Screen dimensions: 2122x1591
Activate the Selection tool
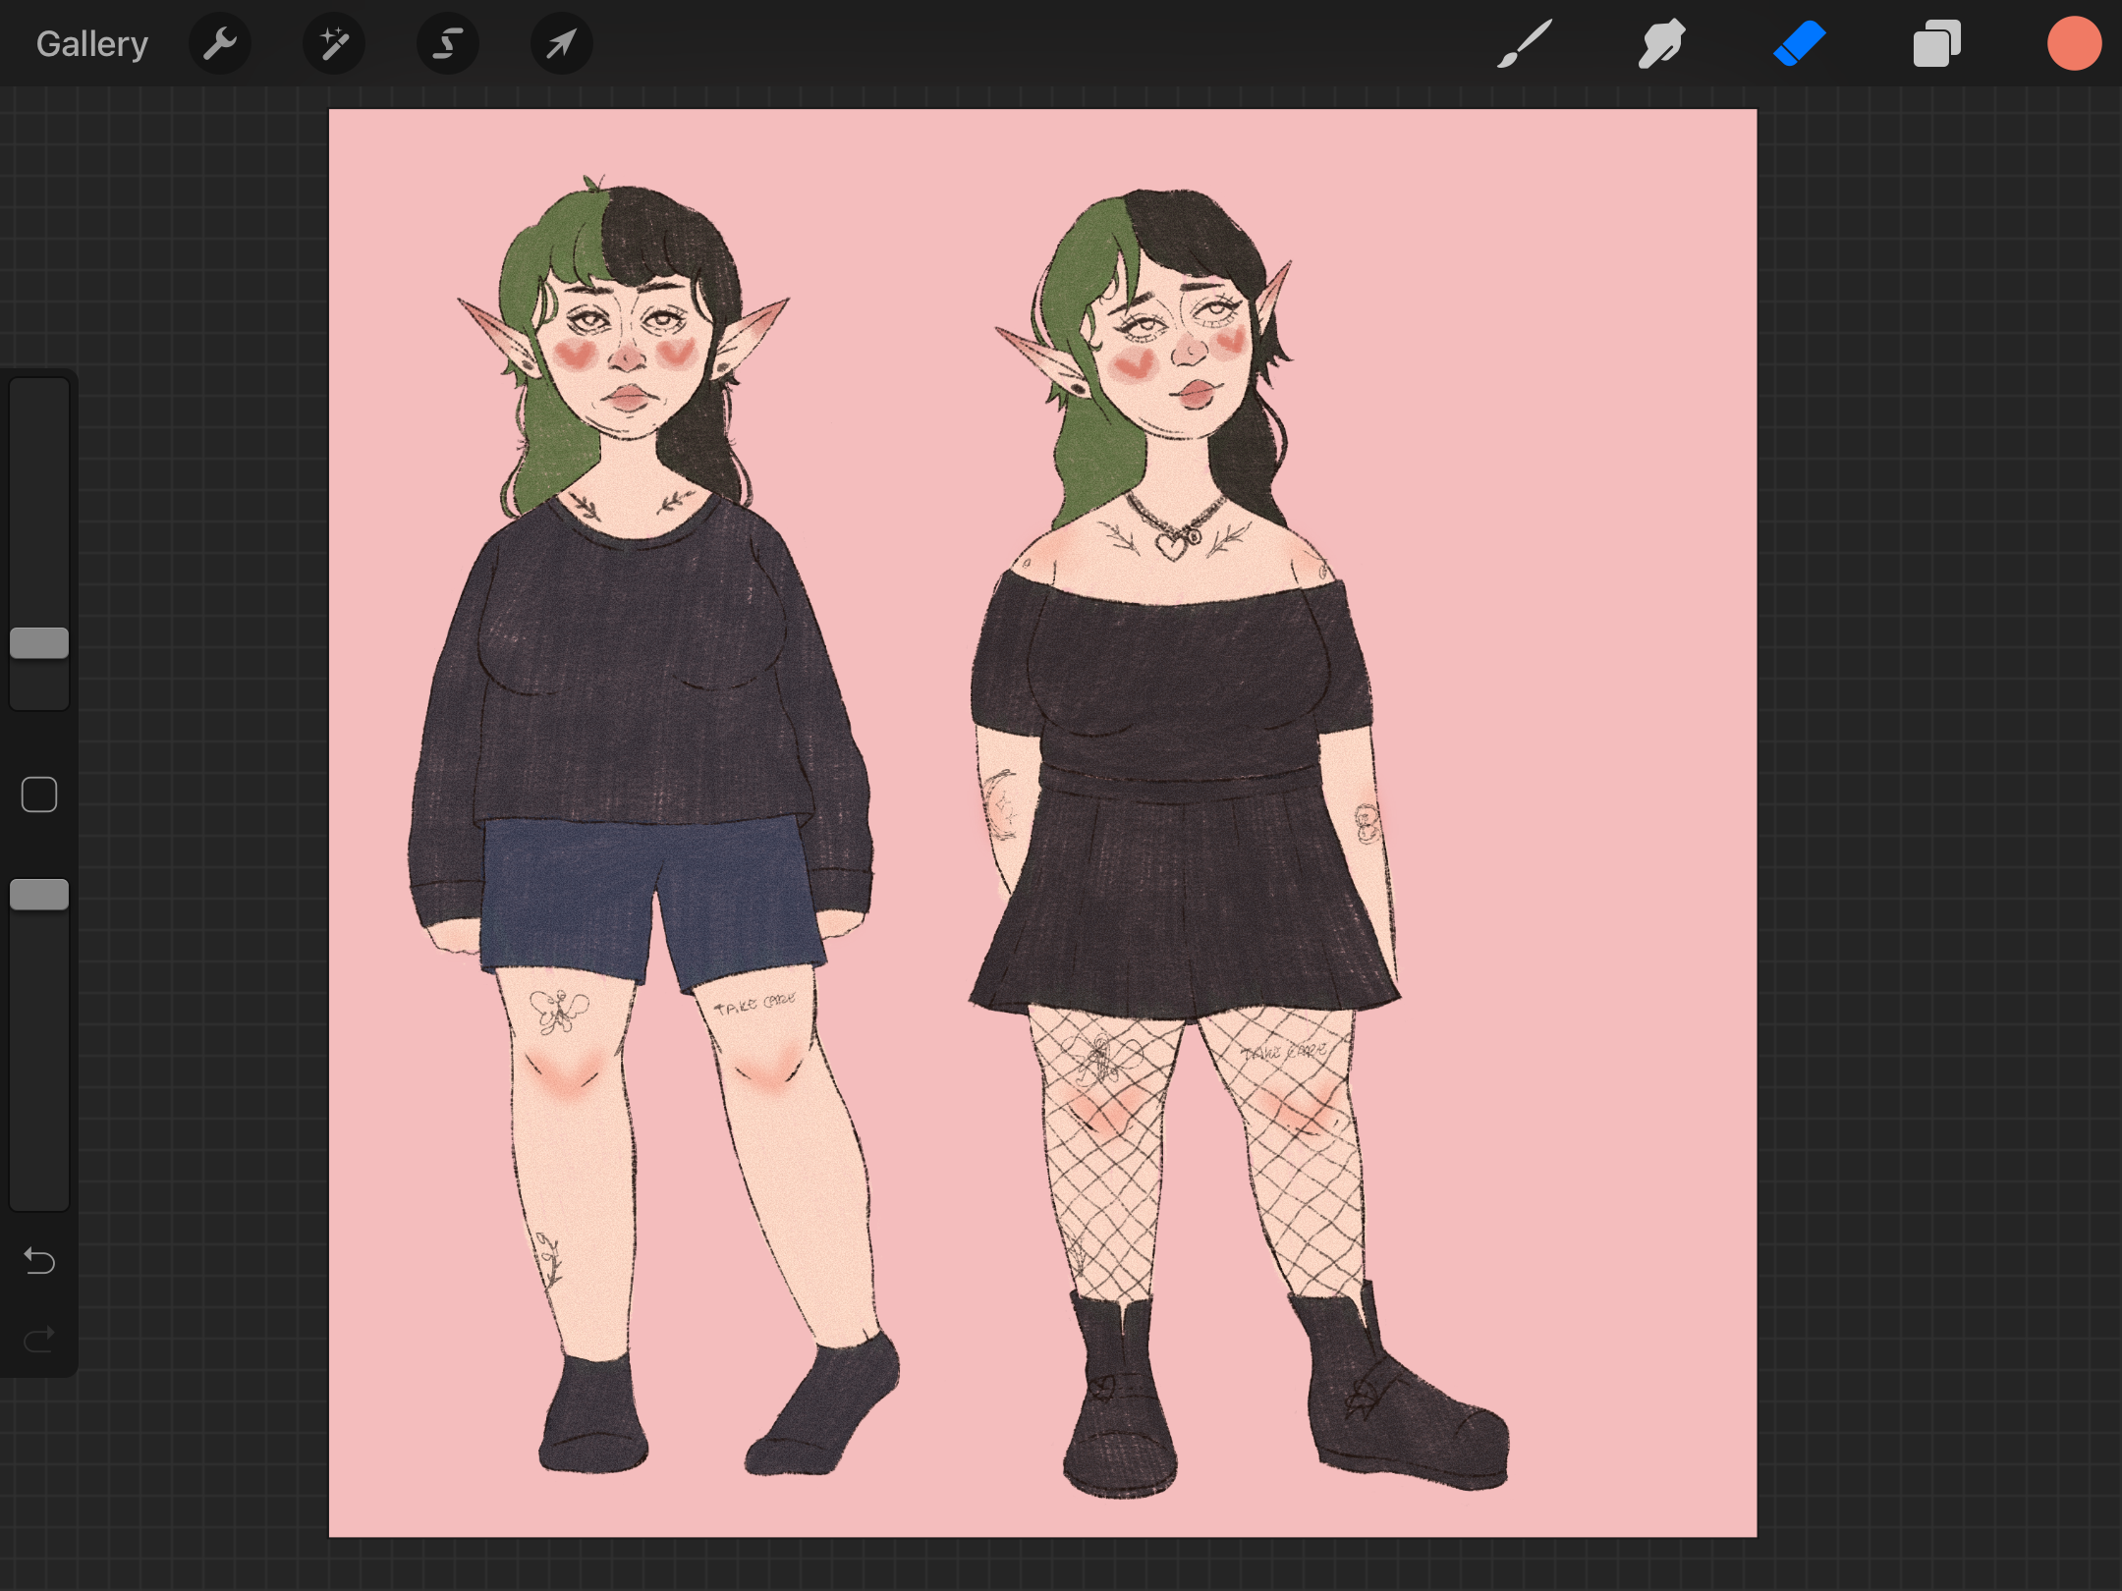tap(448, 44)
